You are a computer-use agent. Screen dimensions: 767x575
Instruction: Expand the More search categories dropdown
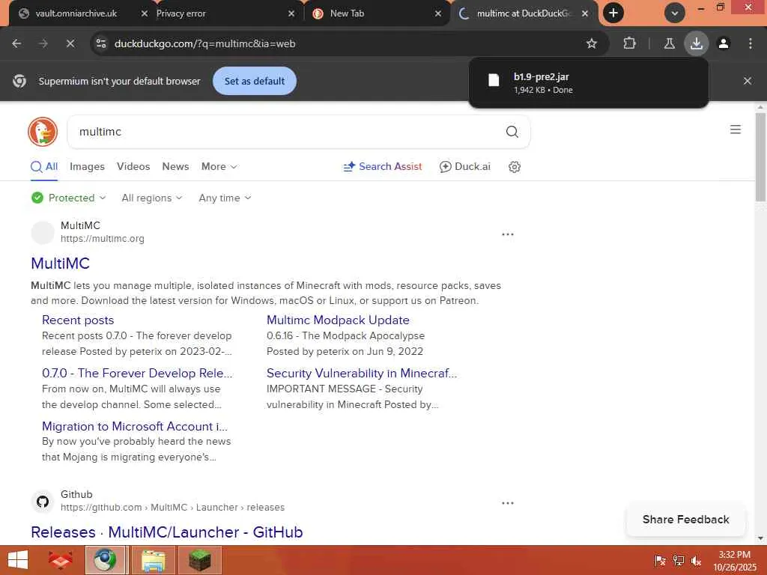[219, 166]
